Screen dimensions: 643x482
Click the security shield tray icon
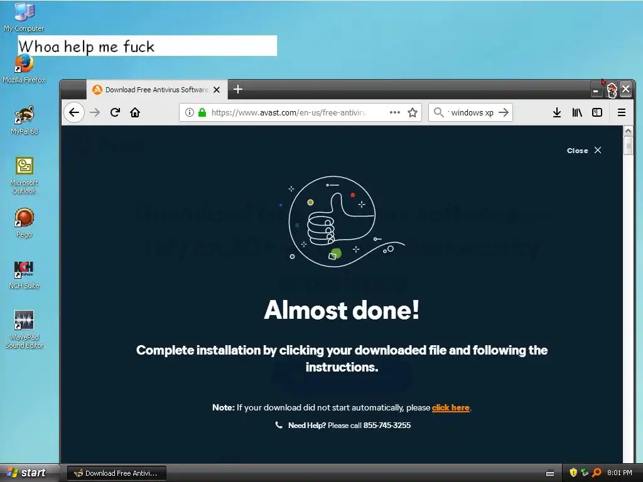573,473
